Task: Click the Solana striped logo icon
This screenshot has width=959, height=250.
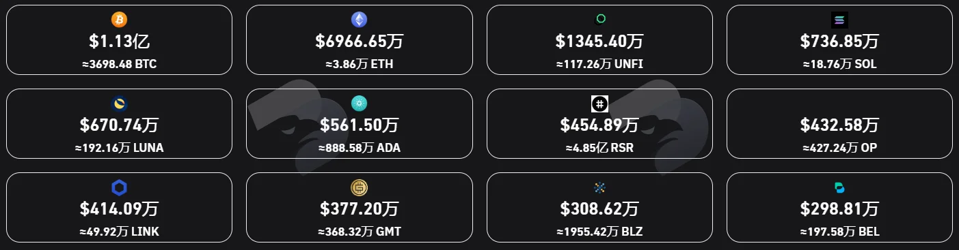Action: coord(839,20)
